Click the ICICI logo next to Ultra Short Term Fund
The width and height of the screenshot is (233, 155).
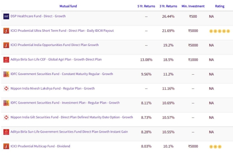coord(6,31)
